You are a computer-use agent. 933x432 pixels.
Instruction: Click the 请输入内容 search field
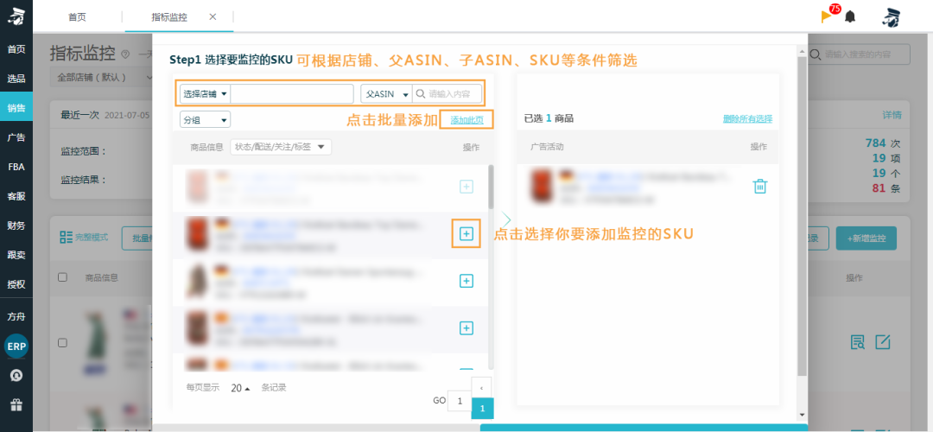pos(447,93)
